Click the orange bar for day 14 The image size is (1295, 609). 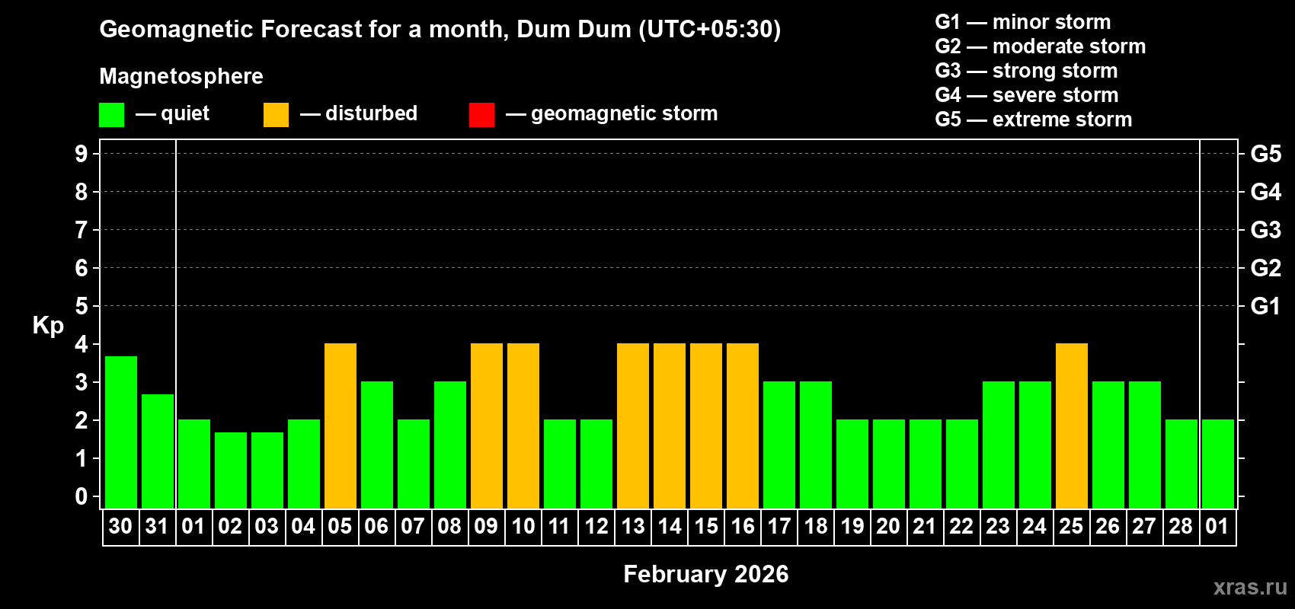point(670,426)
